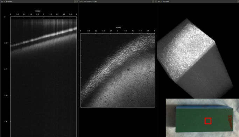Select the 2D En Face View title
The width and height of the screenshot is (239, 137).
88,1
